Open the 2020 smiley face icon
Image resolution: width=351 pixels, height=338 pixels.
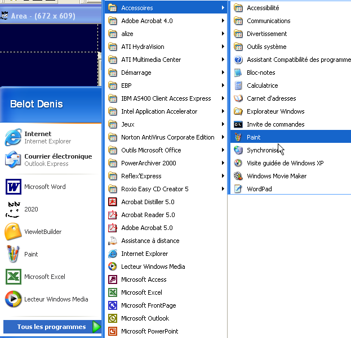[13, 209]
